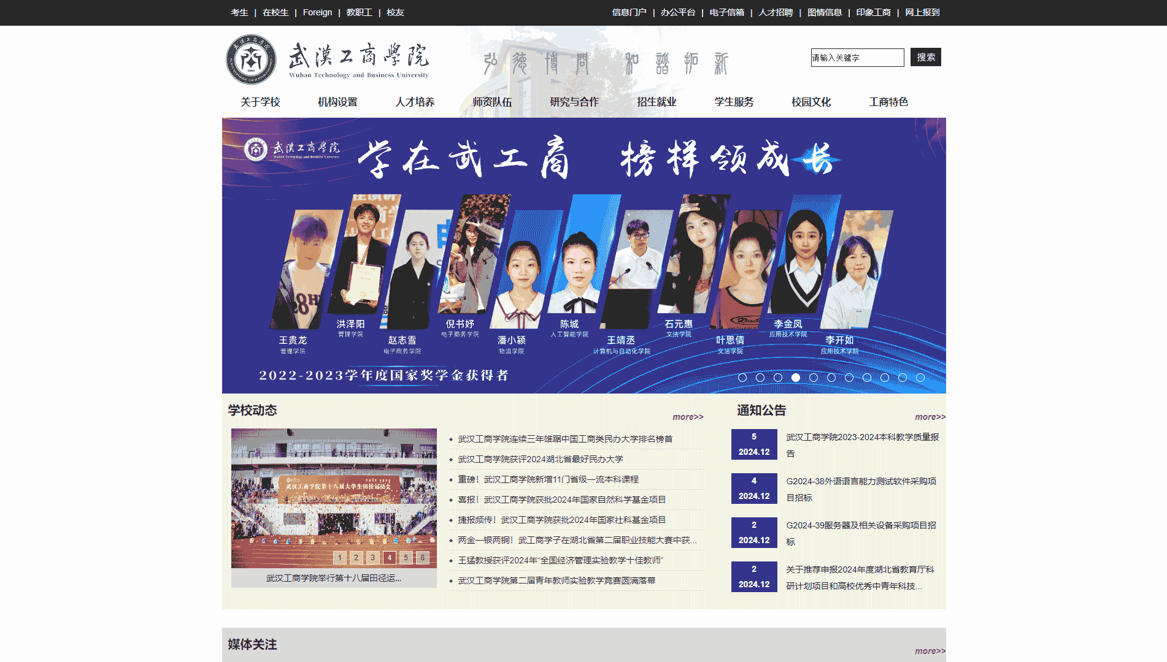
Task: Select the last banner carousel dot
Action: 920,378
